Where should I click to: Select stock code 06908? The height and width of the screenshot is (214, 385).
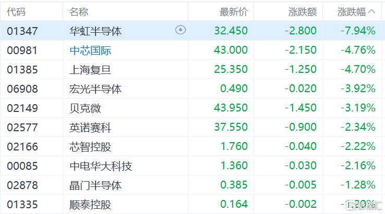coord(22,89)
